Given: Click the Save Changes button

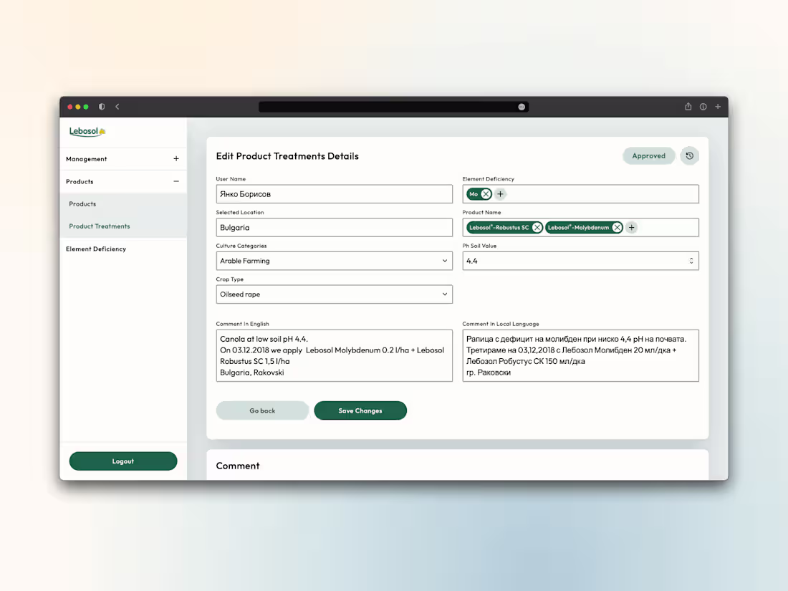Looking at the screenshot, I should tap(360, 410).
